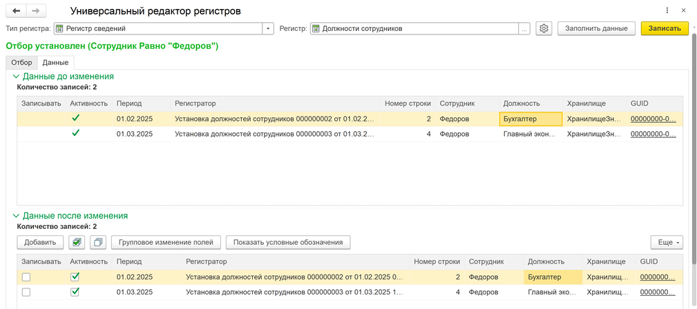
Task: Click the forward navigation arrow
Action: click(36, 11)
